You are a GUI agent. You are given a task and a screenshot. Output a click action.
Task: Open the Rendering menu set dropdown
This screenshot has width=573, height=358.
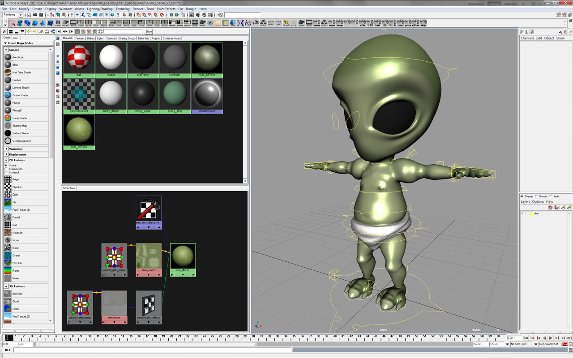pos(13,15)
